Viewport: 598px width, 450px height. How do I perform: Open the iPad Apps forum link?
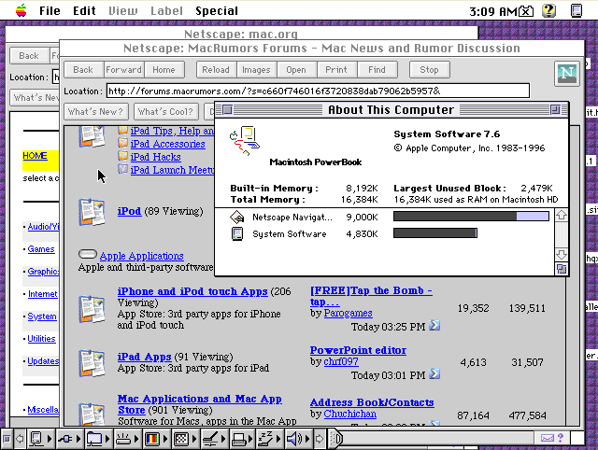144,357
